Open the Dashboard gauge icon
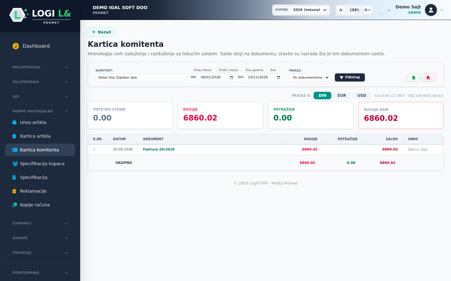The width and height of the screenshot is (451, 281). coord(16,46)
